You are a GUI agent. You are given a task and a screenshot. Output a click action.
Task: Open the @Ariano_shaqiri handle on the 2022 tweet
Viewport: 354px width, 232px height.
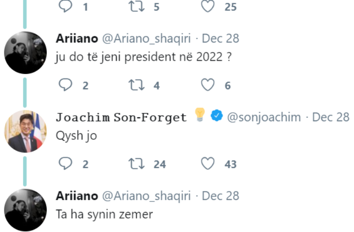point(146,38)
